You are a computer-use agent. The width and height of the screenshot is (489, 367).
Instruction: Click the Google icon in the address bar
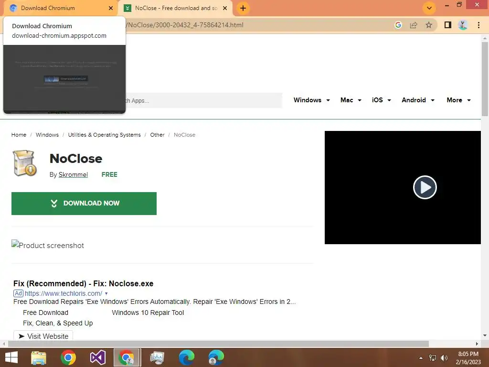click(398, 25)
